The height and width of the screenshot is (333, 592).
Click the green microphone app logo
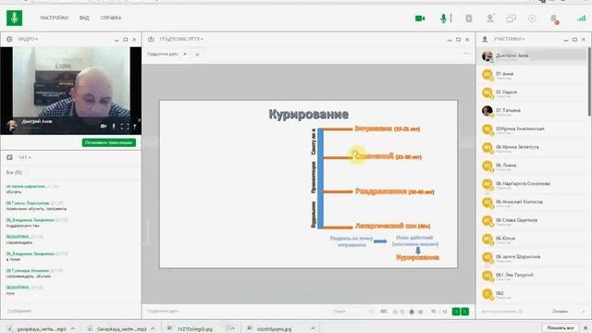click(x=15, y=18)
